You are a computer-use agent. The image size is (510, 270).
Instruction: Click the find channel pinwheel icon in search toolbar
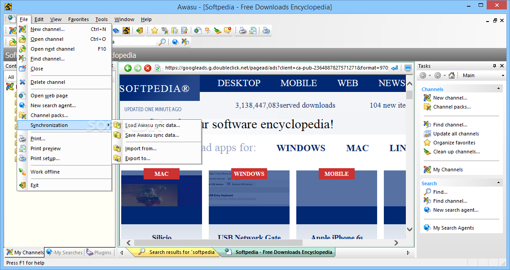point(185,42)
